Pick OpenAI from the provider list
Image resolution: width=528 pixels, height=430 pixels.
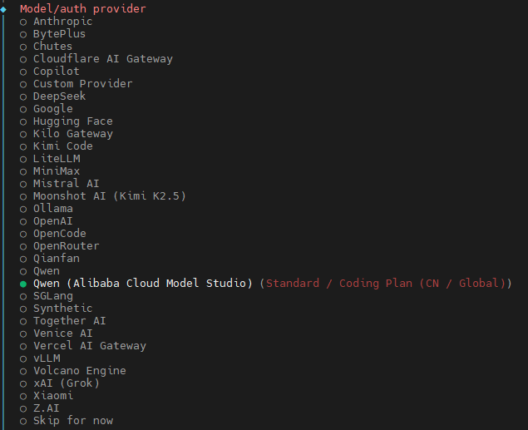tap(46, 221)
